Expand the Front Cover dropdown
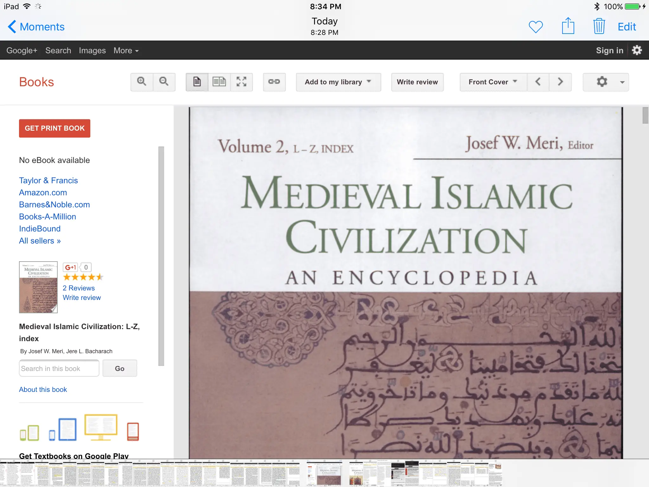 (x=493, y=82)
